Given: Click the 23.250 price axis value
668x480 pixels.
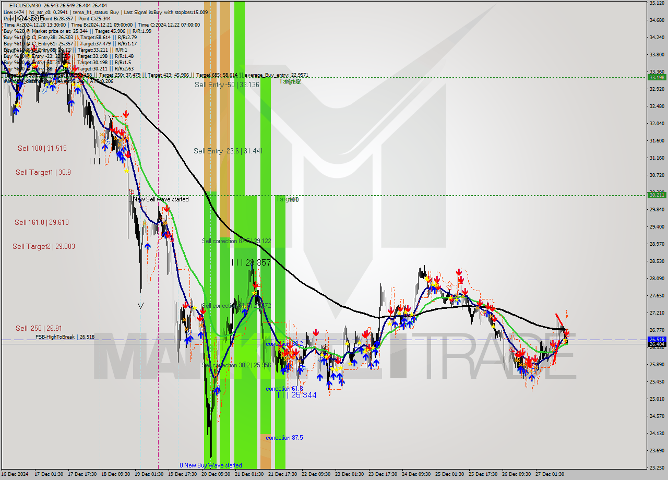Looking at the screenshot, I should pos(657,468).
